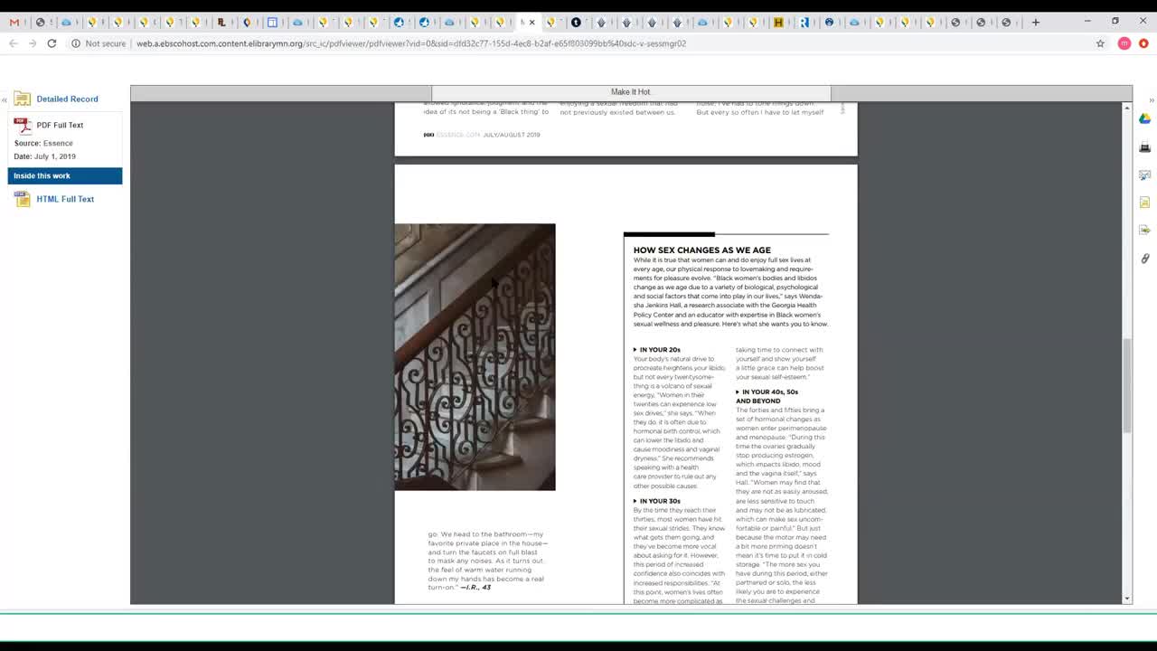Click the Permalink chain icon
1157x651 pixels.
tap(1144, 259)
